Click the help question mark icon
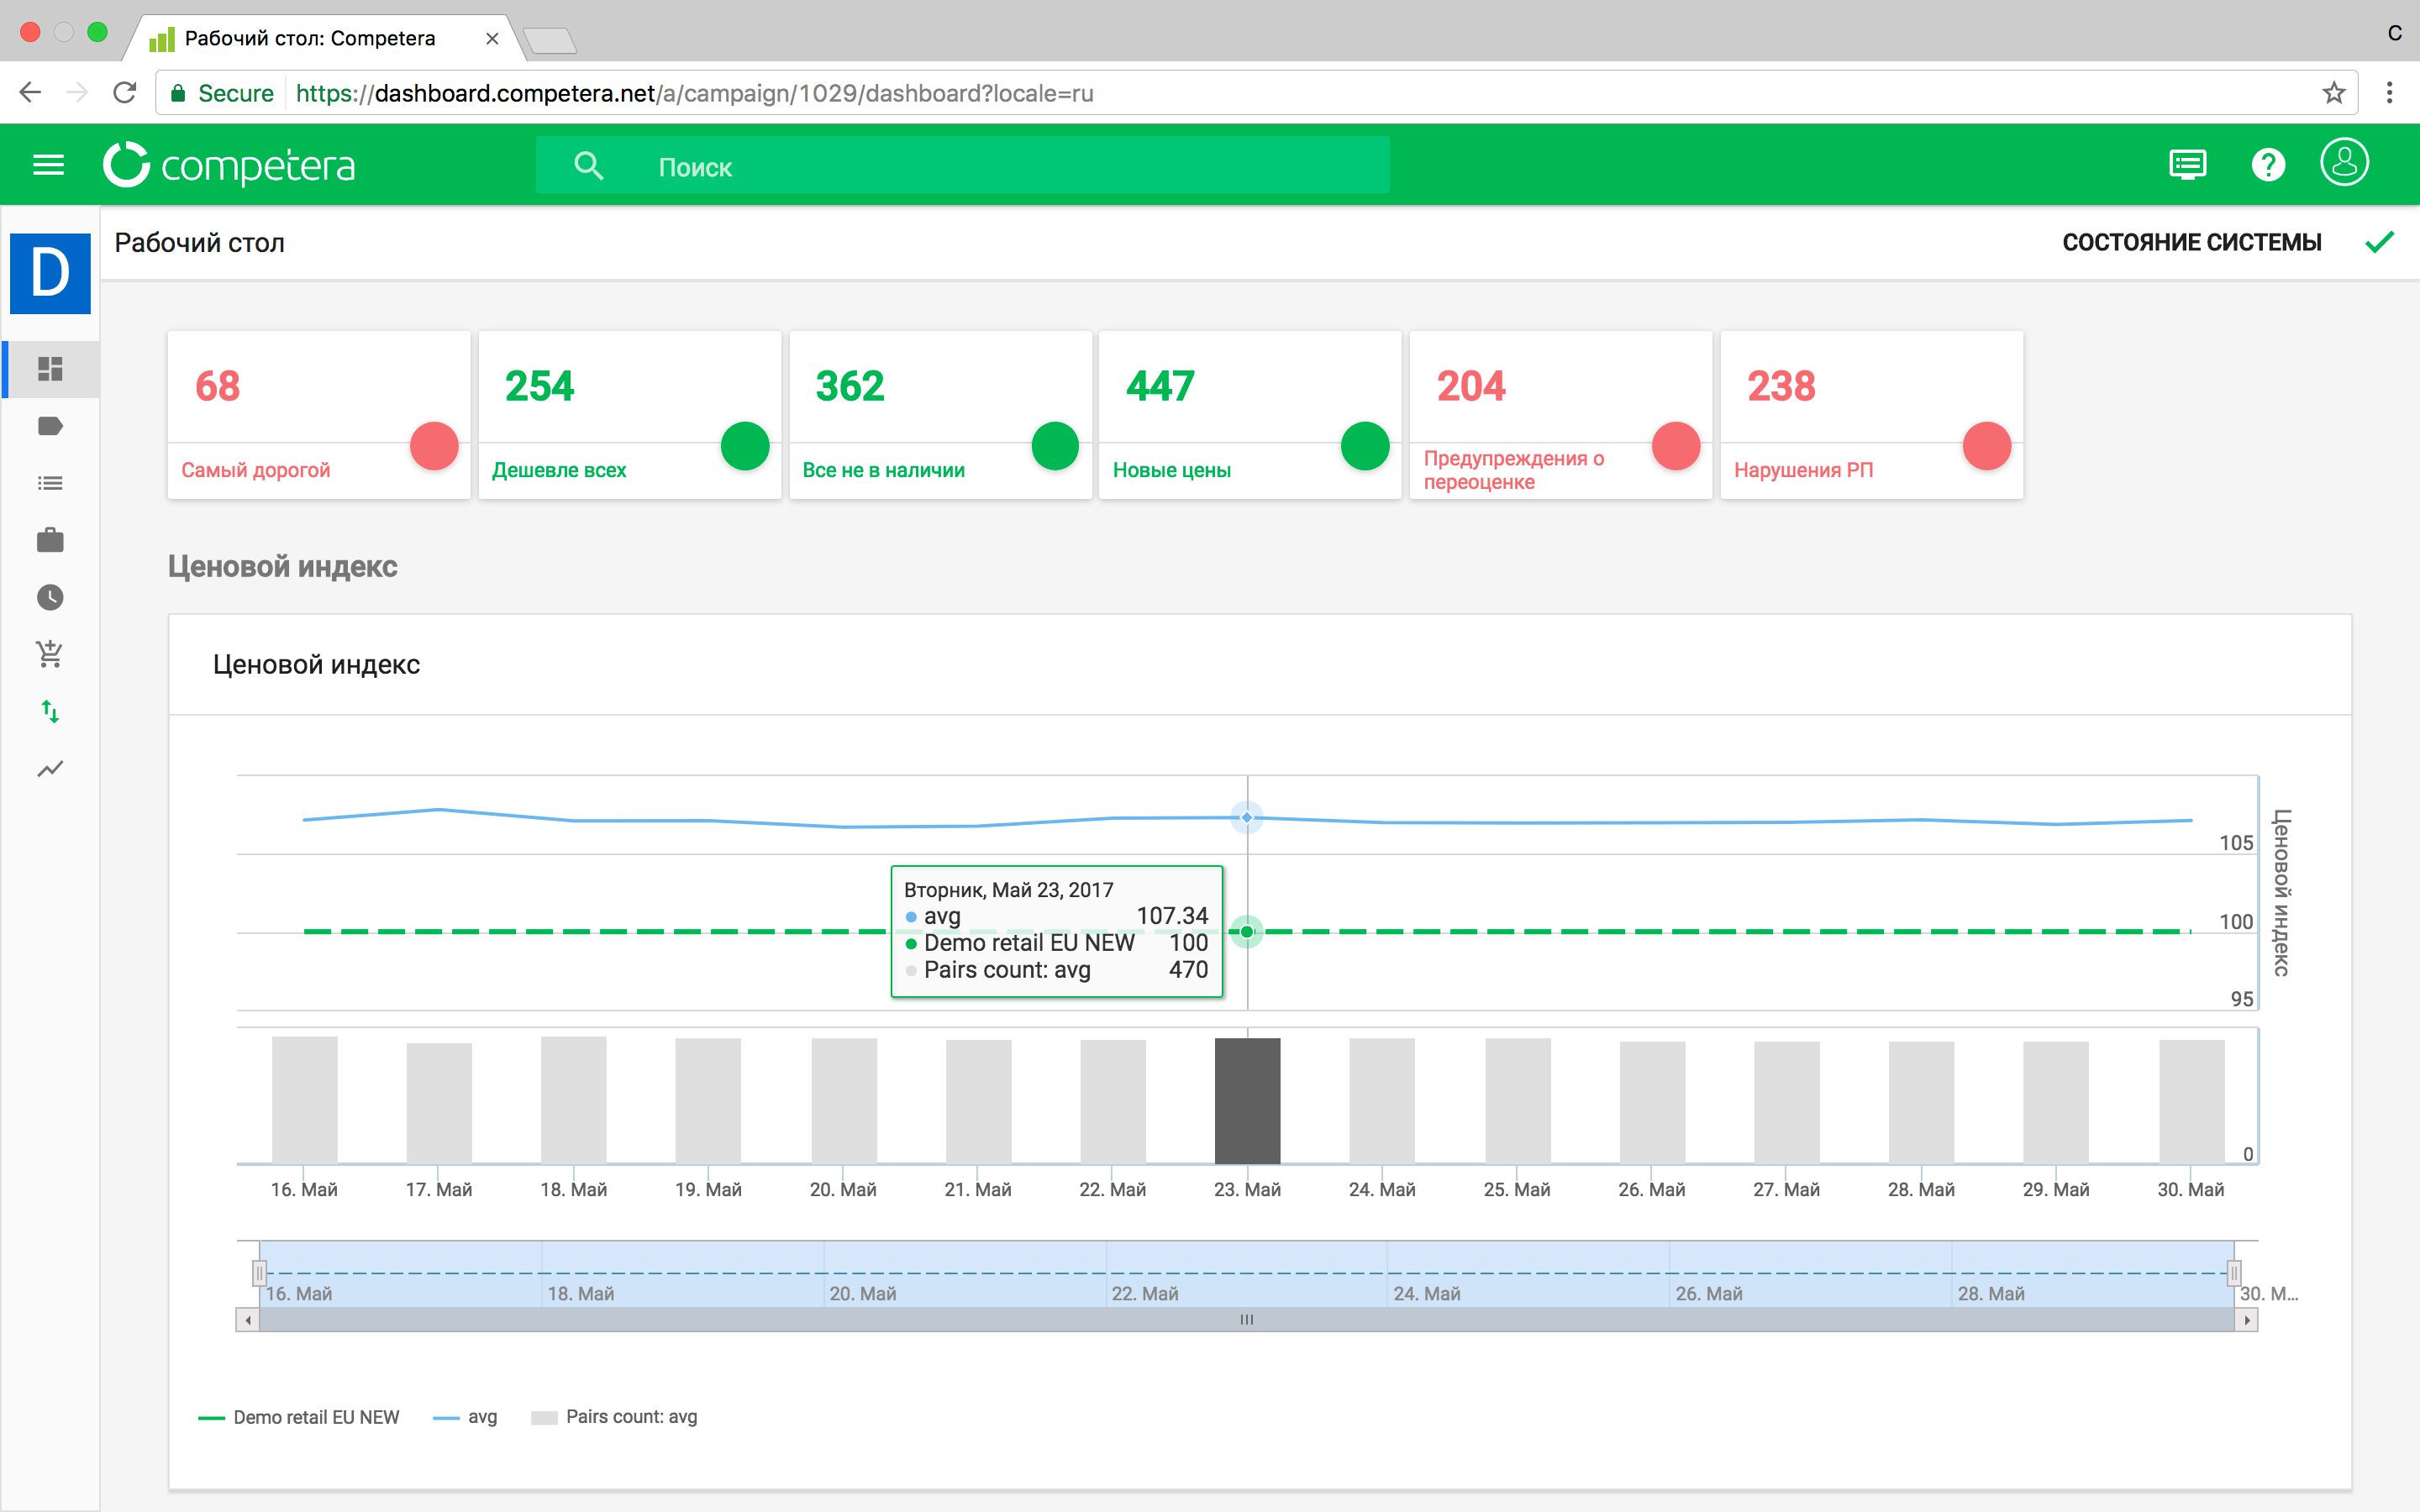The image size is (2420, 1512). point(2268,165)
